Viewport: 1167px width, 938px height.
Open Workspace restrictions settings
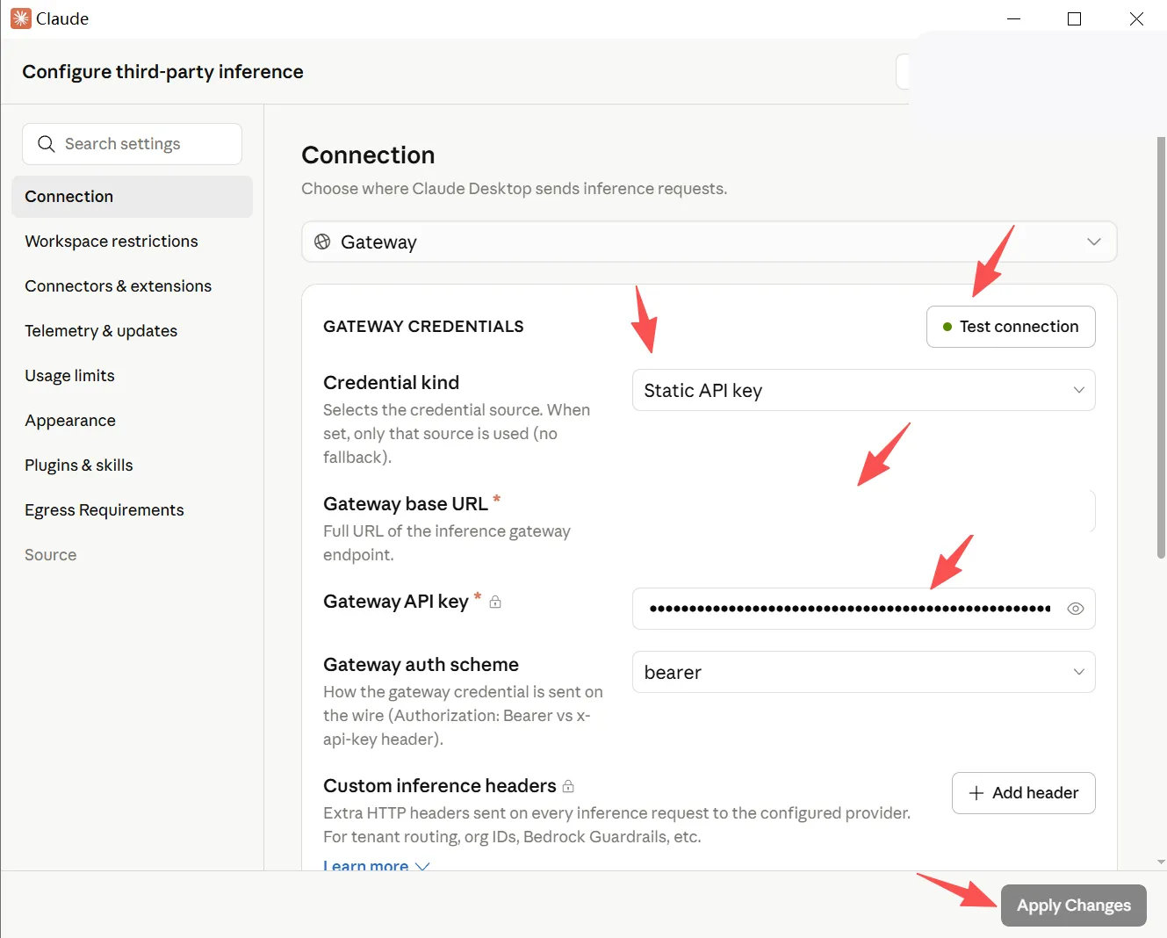132,242
